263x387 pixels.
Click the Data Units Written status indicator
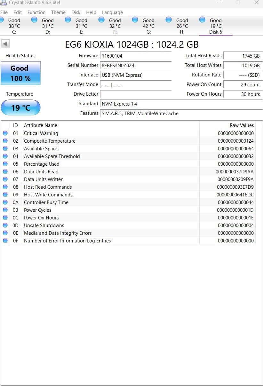(5, 179)
